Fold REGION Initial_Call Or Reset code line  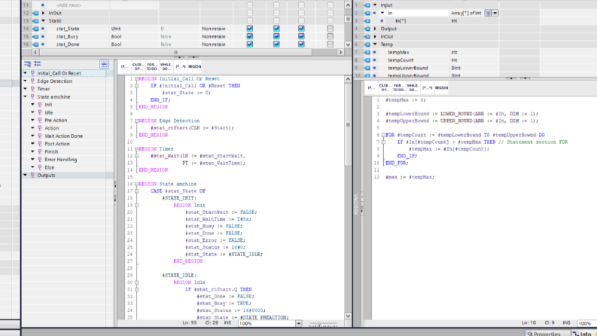coord(136,79)
